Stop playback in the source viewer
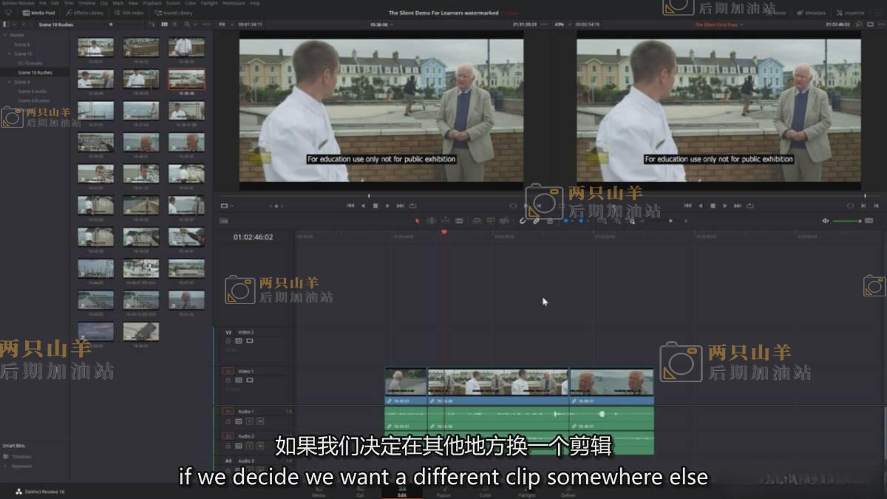The height and width of the screenshot is (499, 887). click(x=375, y=206)
